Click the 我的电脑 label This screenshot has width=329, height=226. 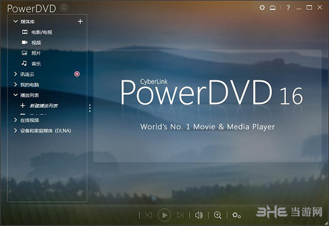point(30,85)
